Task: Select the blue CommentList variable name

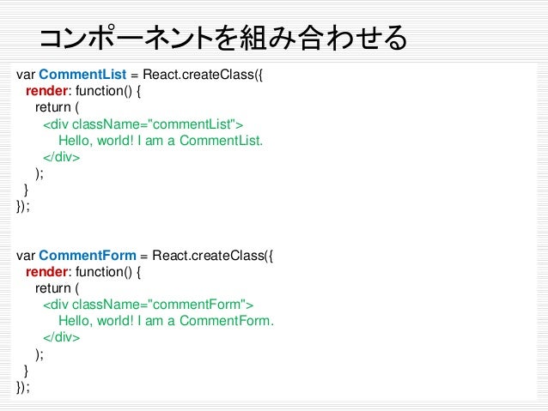Action: pos(82,75)
